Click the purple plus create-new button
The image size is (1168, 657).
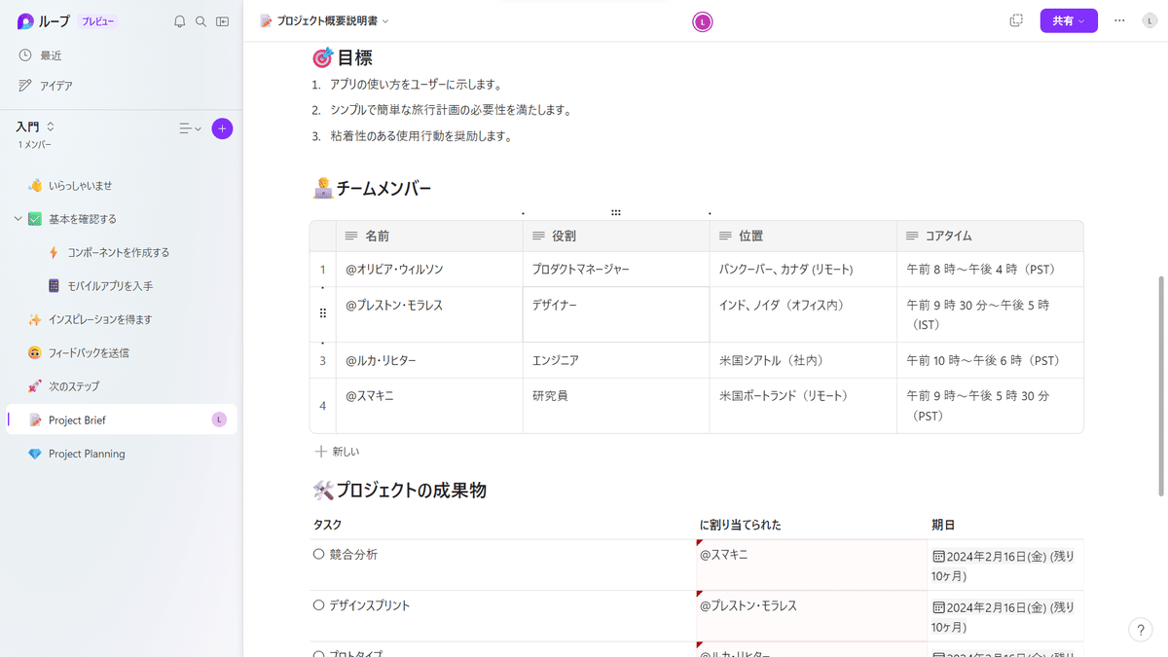(223, 128)
